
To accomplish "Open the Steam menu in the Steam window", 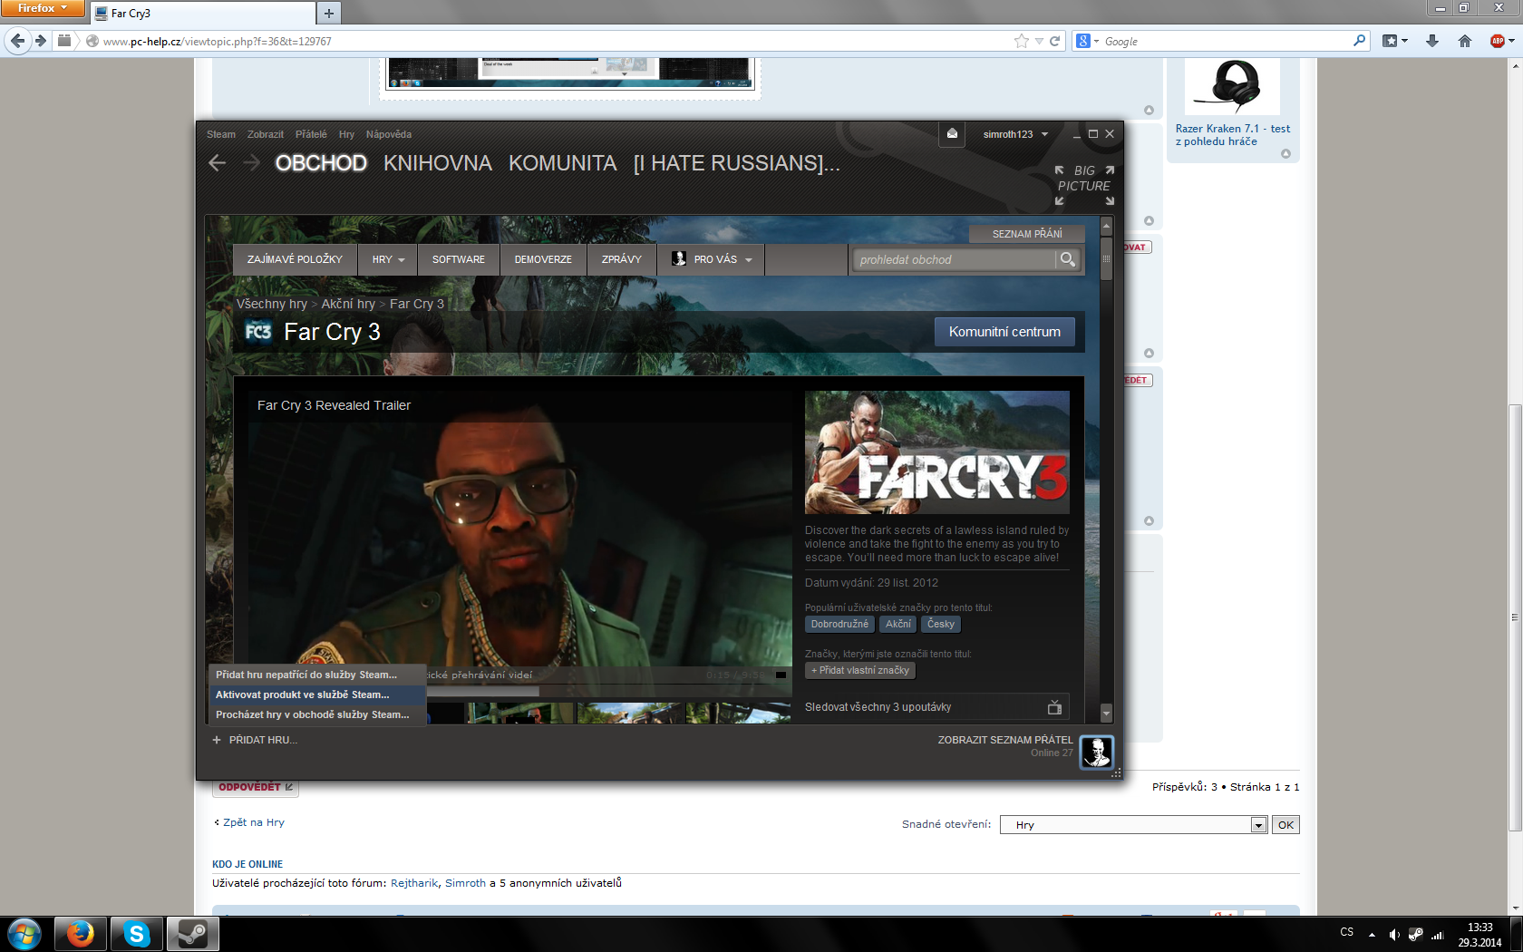I will pos(220,134).
